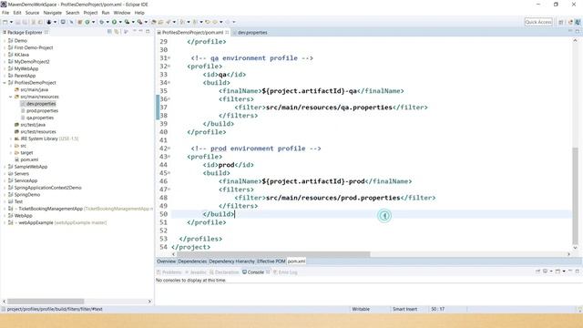The height and width of the screenshot is (328, 583).
Task: Open the Debug button dropdown arrow
Action: click(107, 22)
